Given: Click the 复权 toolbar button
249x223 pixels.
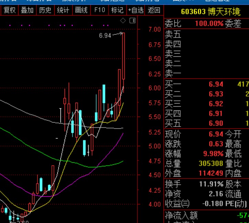Looking at the screenshot, I should pos(9,10).
